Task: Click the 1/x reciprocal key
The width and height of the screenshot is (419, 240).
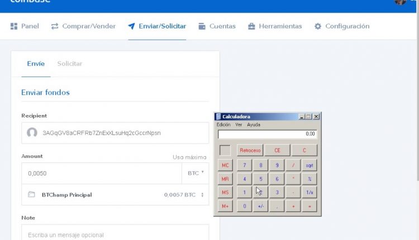Action: coord(310,193)
